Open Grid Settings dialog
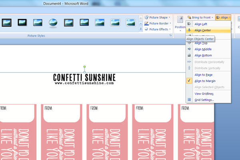Screen dimensions: 240x160 pos(208,100)
